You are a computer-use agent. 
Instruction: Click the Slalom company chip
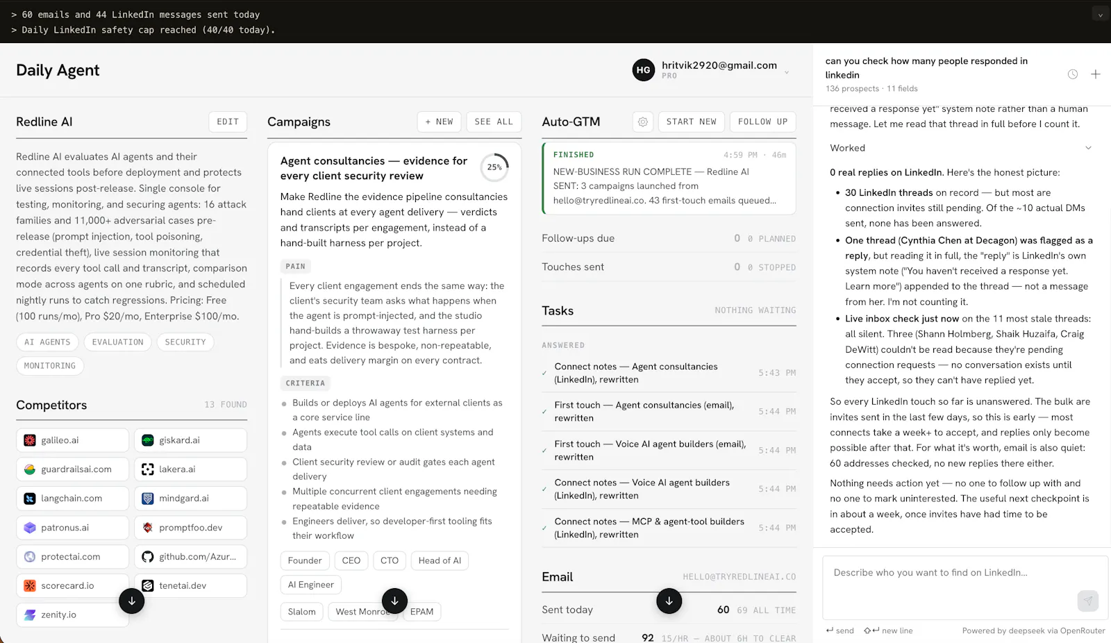[x=302, y=612]
